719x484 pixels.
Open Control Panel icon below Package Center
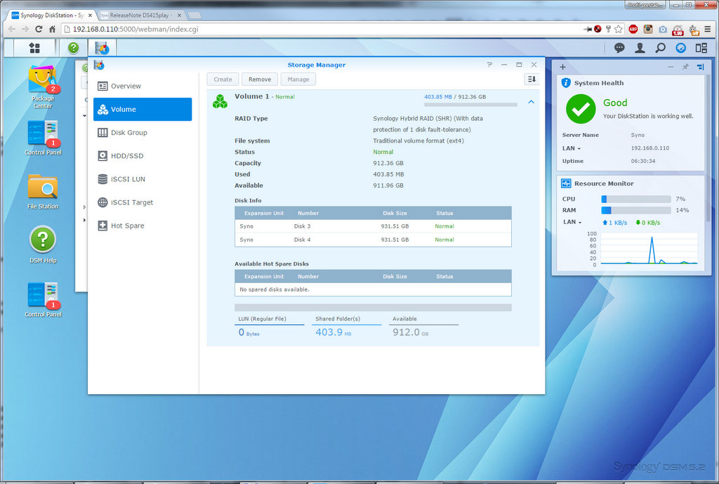click(43, 138)
